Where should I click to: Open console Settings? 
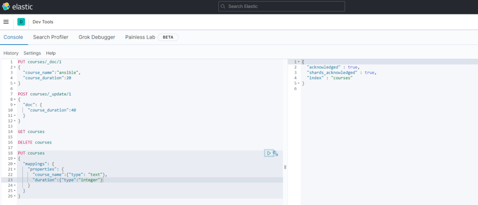[32, 53]
